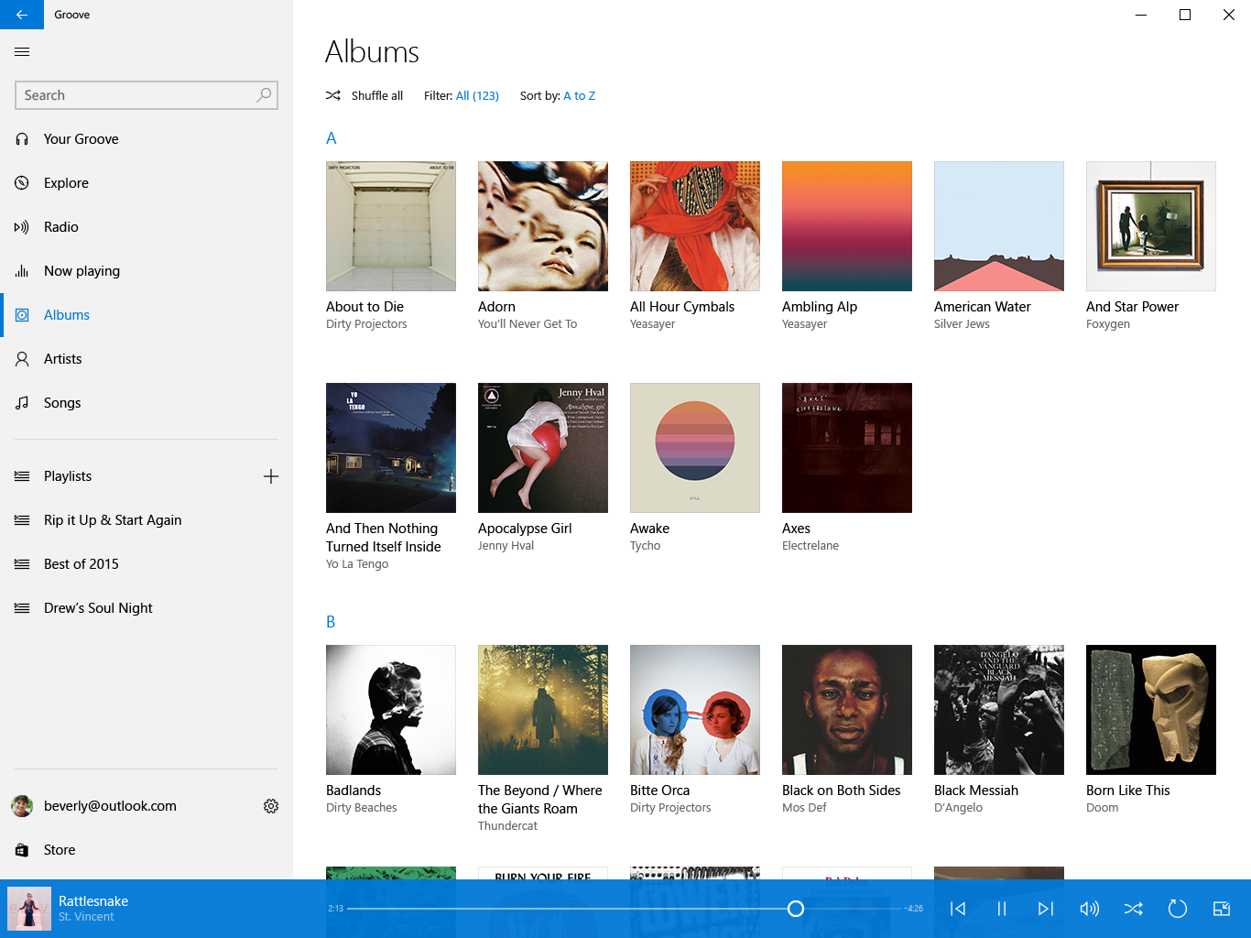Click the Mos Def artist name
Viewport: 1251px width, 938px height.
click(x=804, y=808)
